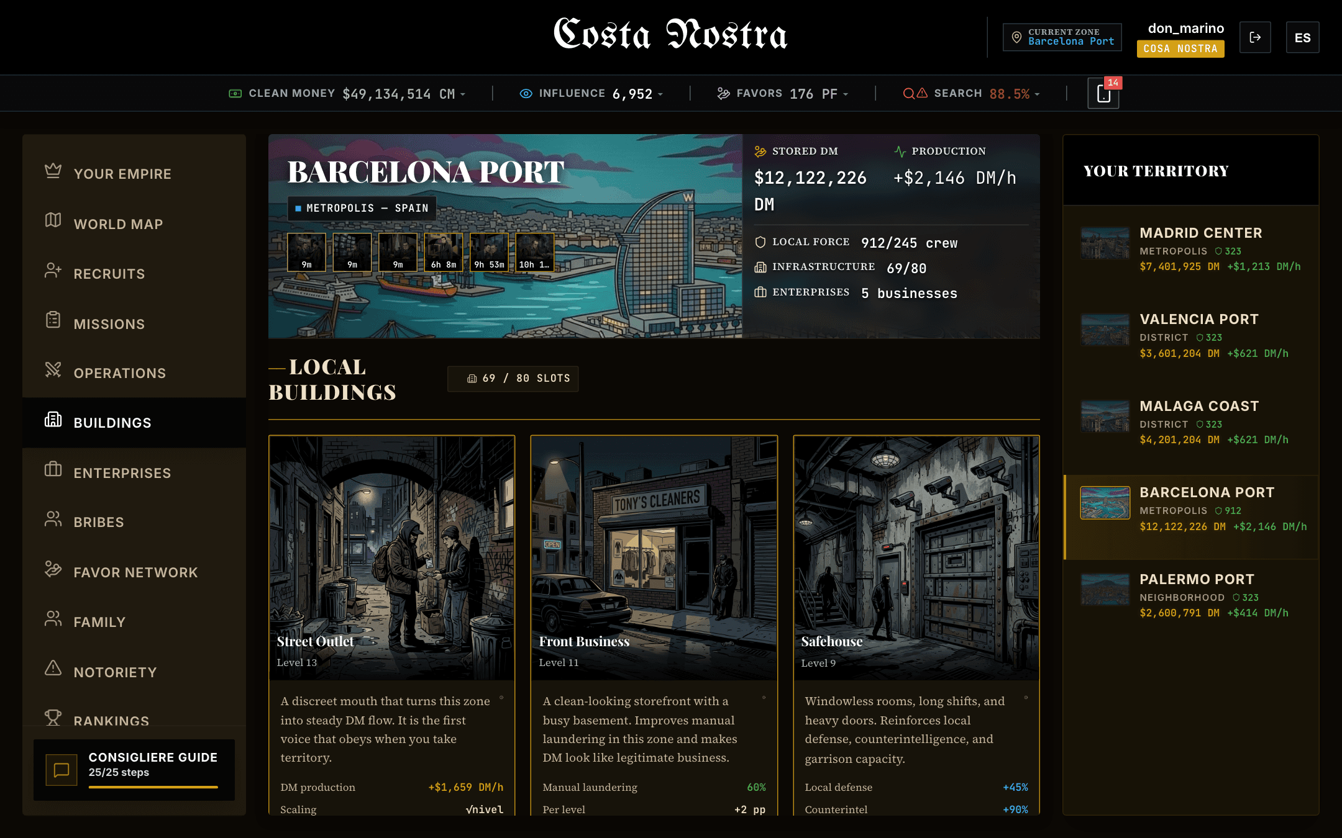This screenshot has width=1342, height=838.
Task: Expand the Influence dropdown arrow
Action: tap(660, 94)
